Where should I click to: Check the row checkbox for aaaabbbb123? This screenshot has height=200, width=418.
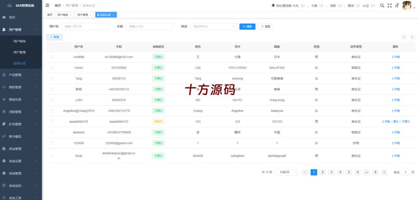(53, 121)
